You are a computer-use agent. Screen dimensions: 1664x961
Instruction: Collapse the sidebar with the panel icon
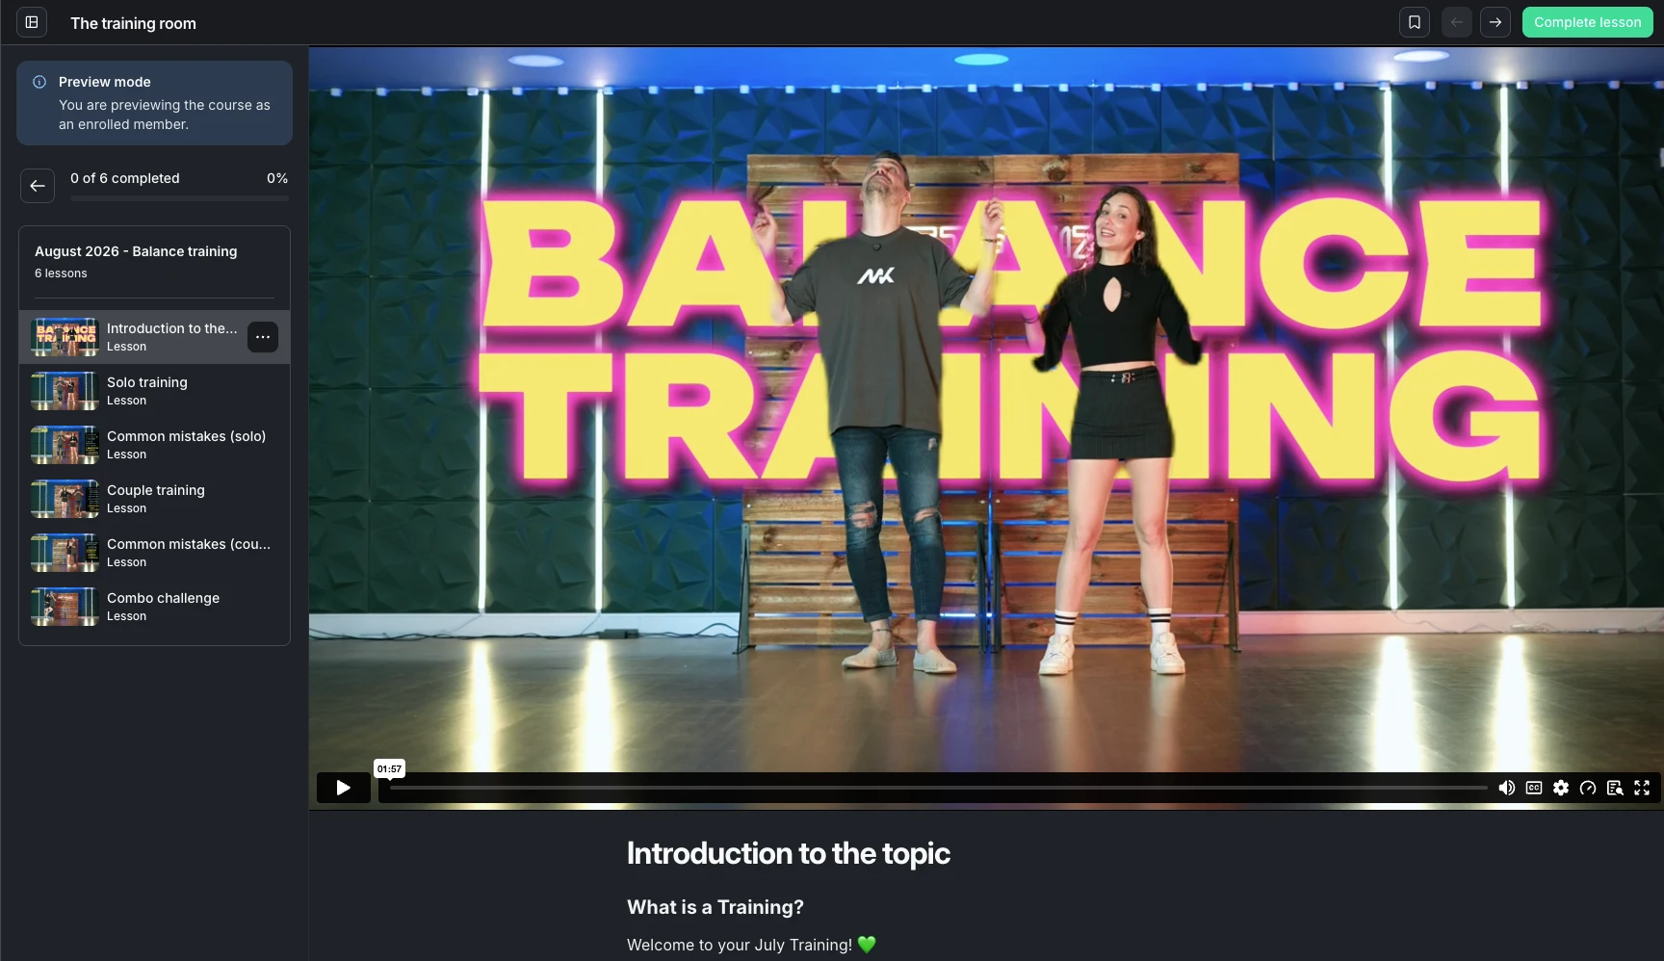click(32, 22)
